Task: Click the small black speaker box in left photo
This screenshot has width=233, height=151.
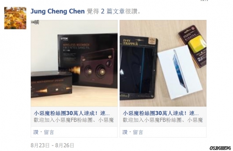Action: [x=51, y=84]
